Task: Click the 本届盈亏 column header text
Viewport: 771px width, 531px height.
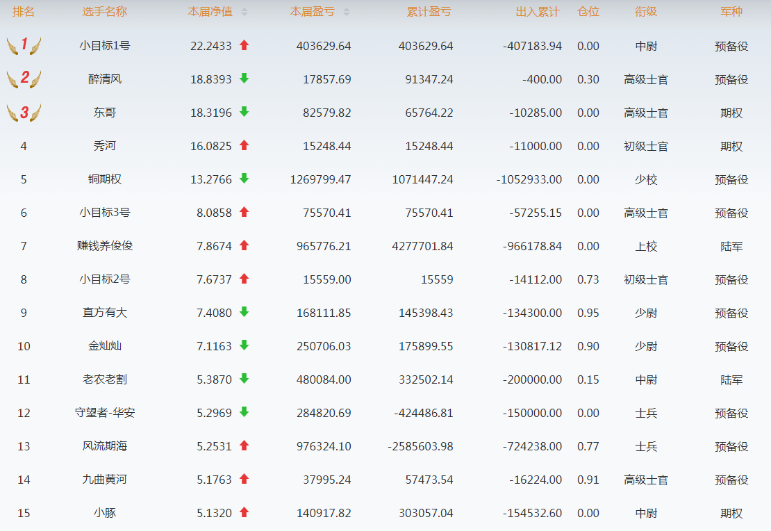Action: (x=313, y=12)
